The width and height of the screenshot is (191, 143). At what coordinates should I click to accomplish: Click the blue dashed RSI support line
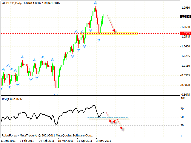[107, 118]
